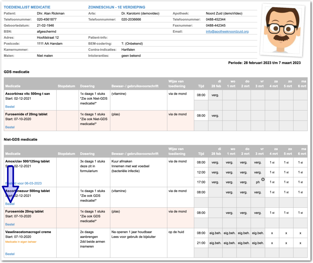Click the 'ZONNESCHIJN - 1E VERDIEPING' heading
The image size is (313, 263).
[x=117, y=7]
